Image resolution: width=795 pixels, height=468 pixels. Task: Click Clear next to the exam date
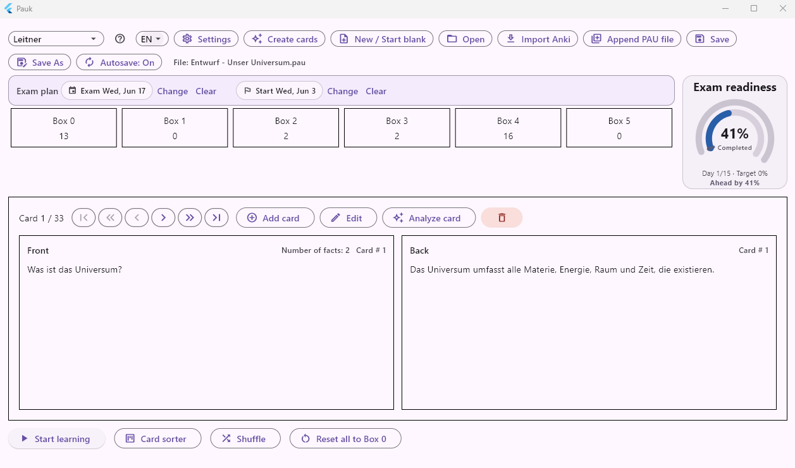pyautogui.click(x=206, y=91)
